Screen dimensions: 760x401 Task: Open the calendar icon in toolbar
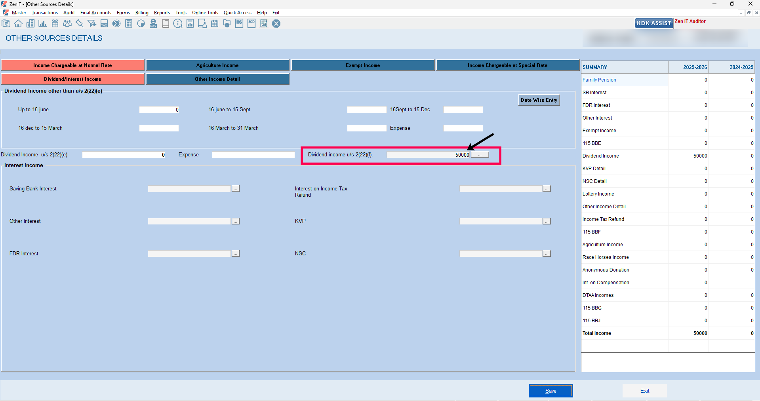coord(215,24)
